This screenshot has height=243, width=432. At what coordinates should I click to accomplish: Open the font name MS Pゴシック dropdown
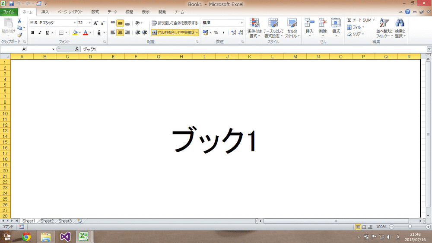(75, 23)
